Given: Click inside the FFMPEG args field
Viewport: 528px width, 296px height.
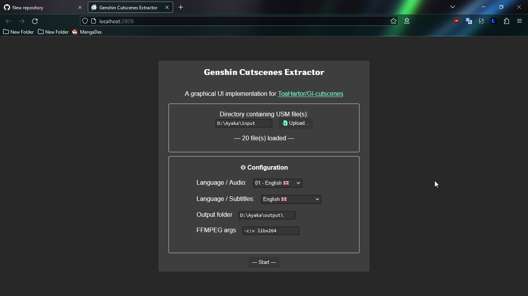Looking at the screenshot, I should pyautogui.click(x=270, y=230).
